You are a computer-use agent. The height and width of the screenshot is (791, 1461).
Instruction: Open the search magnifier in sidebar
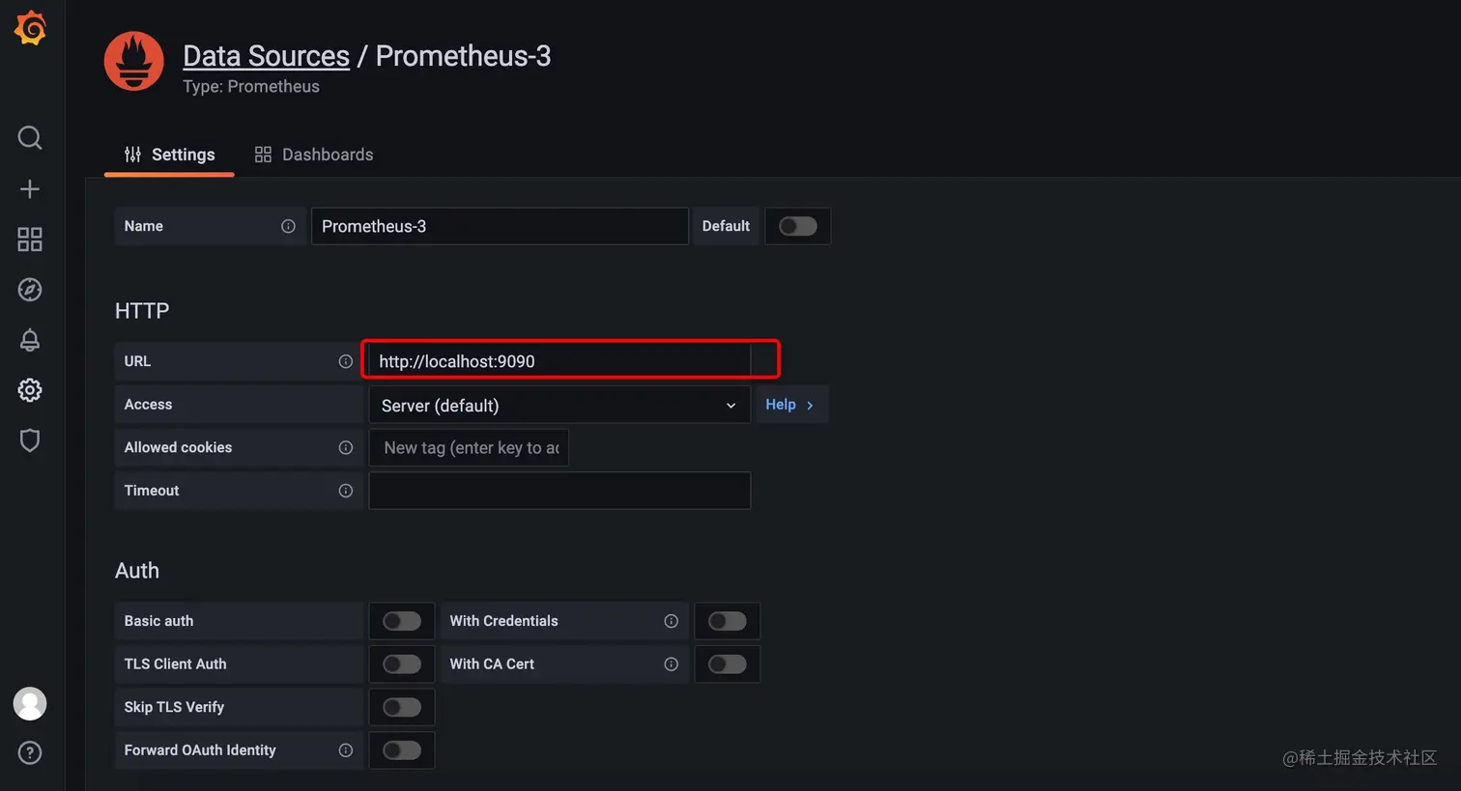[x=30, y=137]
